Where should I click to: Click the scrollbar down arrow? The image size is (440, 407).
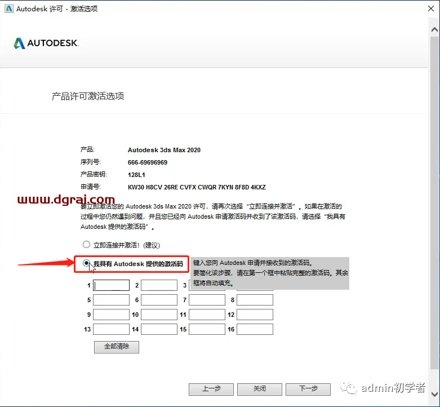coord(434,394)
